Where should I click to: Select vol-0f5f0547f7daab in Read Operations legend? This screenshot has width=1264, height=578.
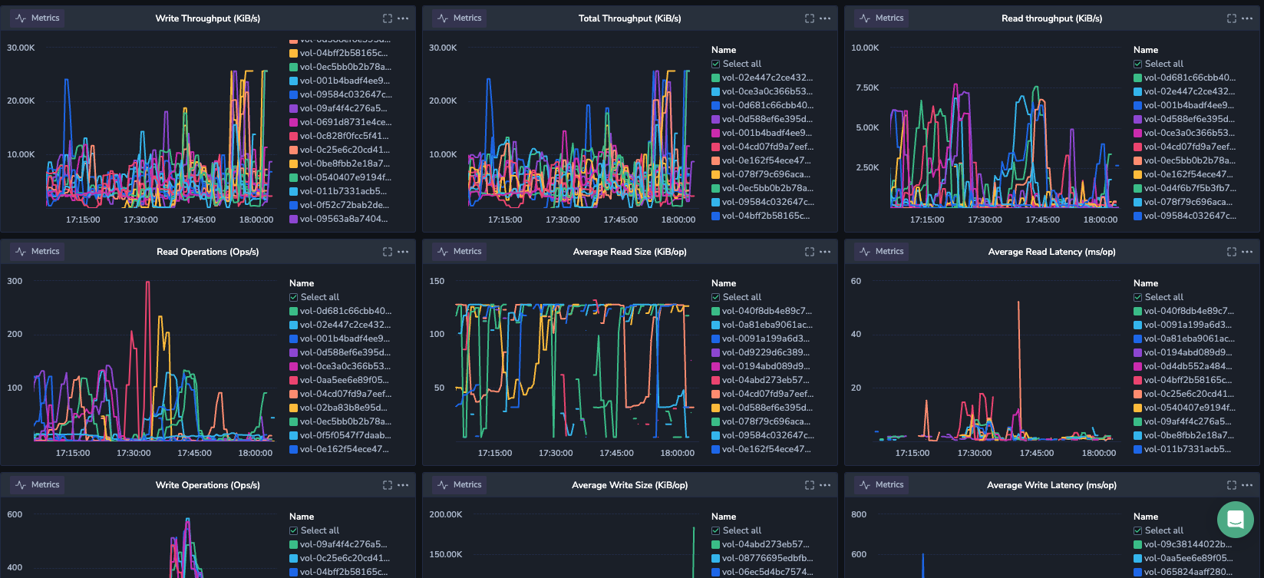point(341,435)
